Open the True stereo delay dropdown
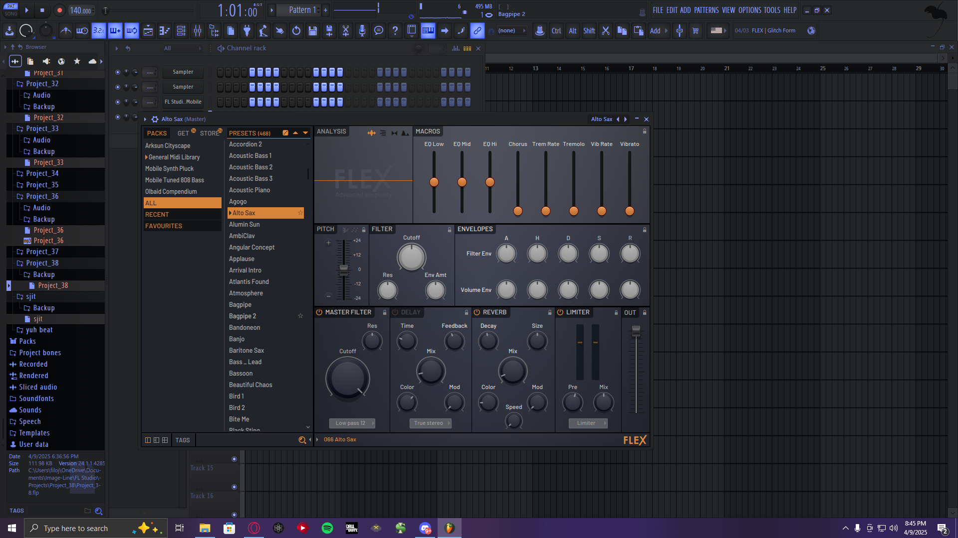The width and height of the screenshot is (958, 538). pyautogui.click(x=431, y=423)
